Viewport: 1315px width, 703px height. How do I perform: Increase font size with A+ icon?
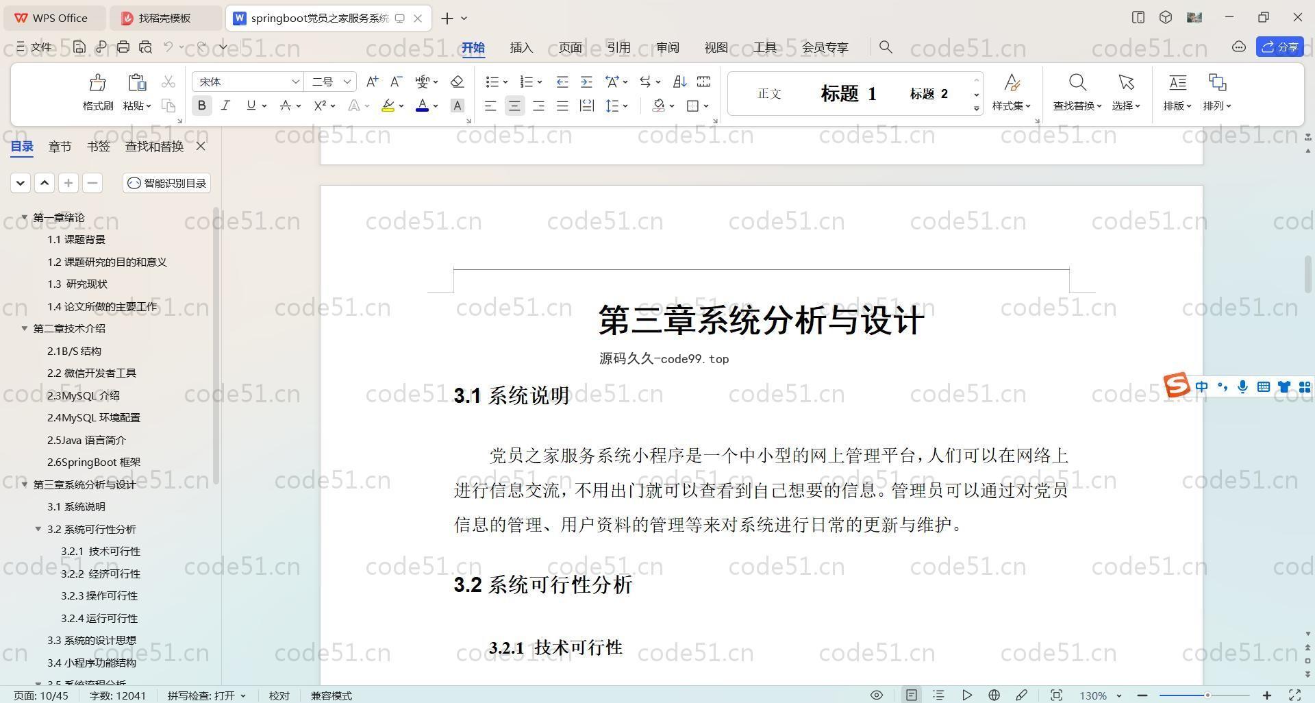click(372, 82)
